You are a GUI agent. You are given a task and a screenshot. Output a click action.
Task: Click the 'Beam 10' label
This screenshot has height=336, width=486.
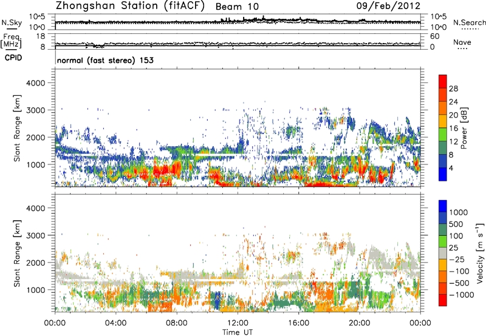(237, 7)
